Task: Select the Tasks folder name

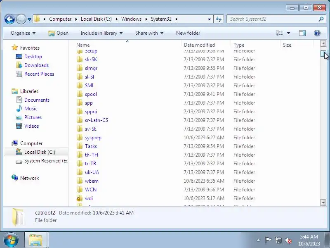Action: pos(91,146)
